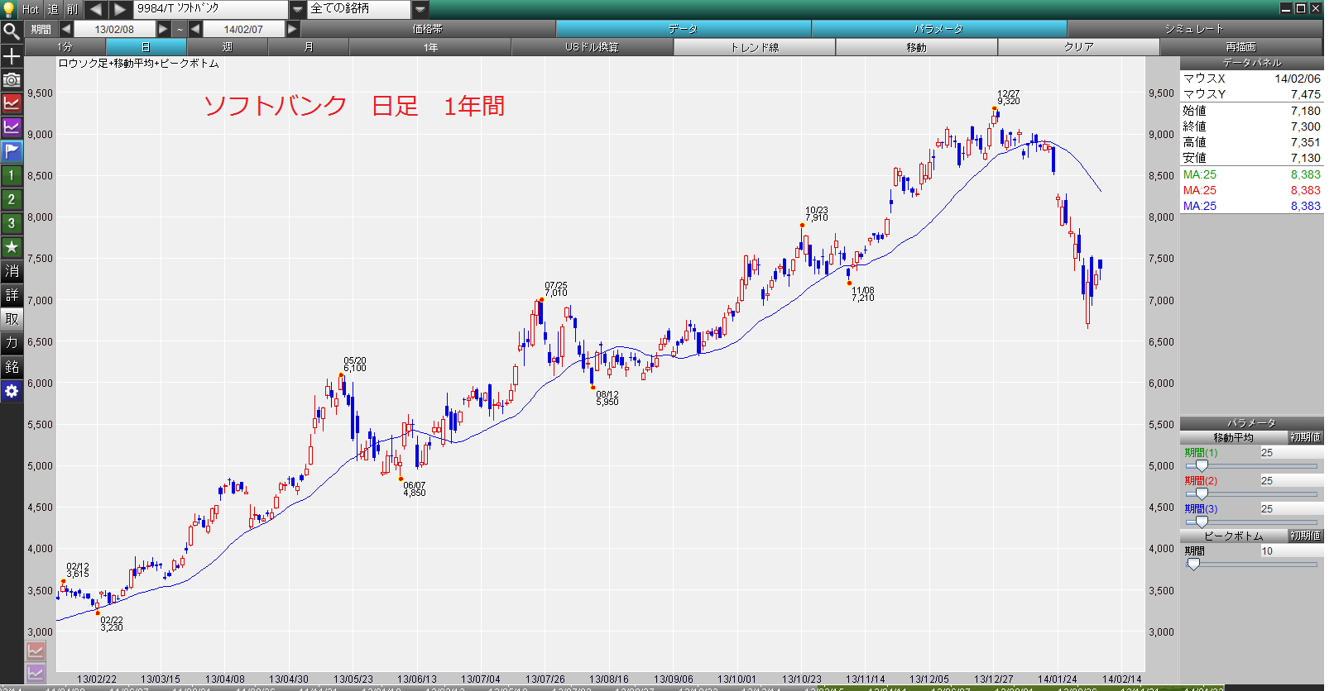The height and width of the screenshot is (691, 1334).
Task: Decrease end date with left arrow
Action: coord(195,29)
